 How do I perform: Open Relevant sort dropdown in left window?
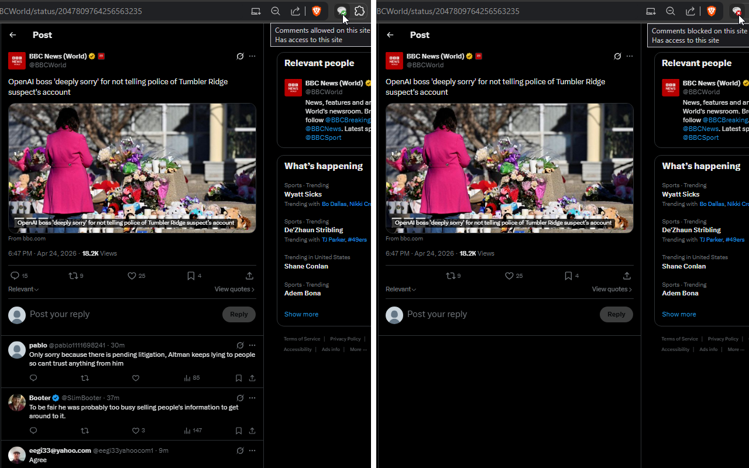tap(23, 289)
